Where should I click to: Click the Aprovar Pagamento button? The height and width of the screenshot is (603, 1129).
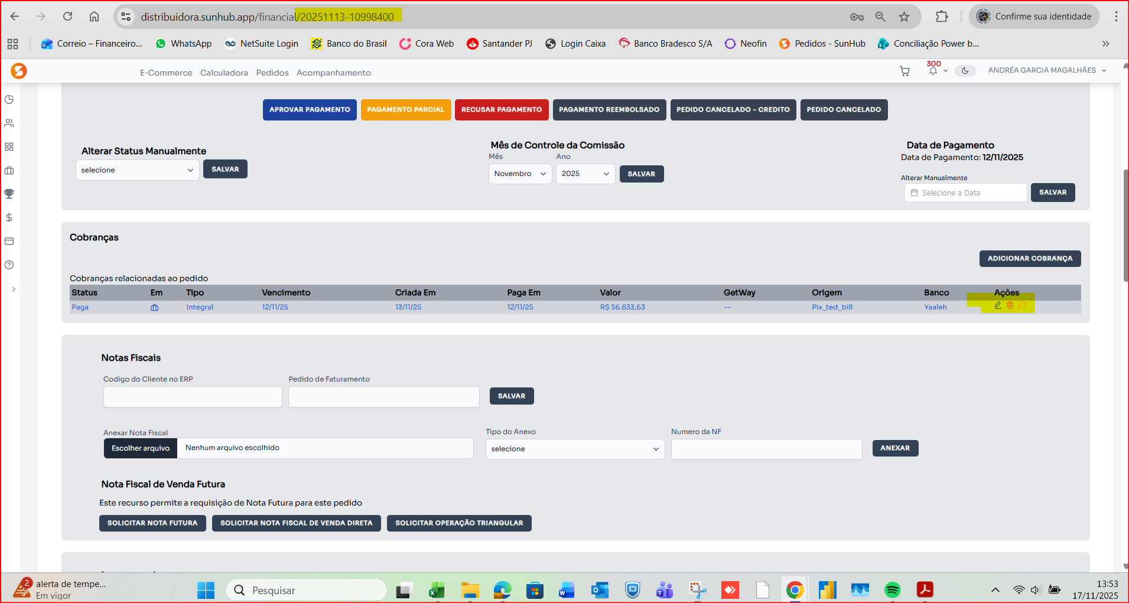[310, 110]
